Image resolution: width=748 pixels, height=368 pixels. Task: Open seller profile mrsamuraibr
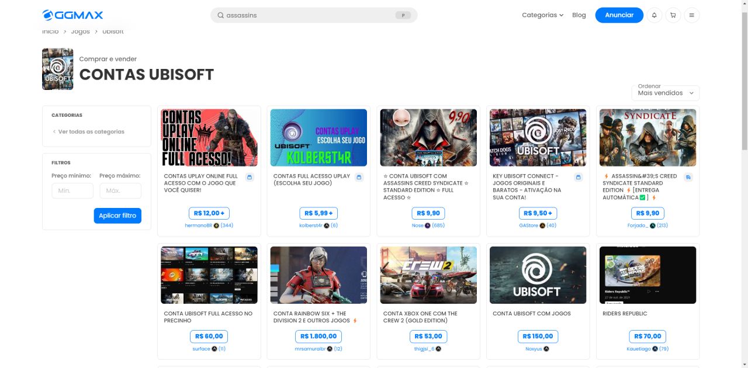pyautogui.click(x=310, y=349)
